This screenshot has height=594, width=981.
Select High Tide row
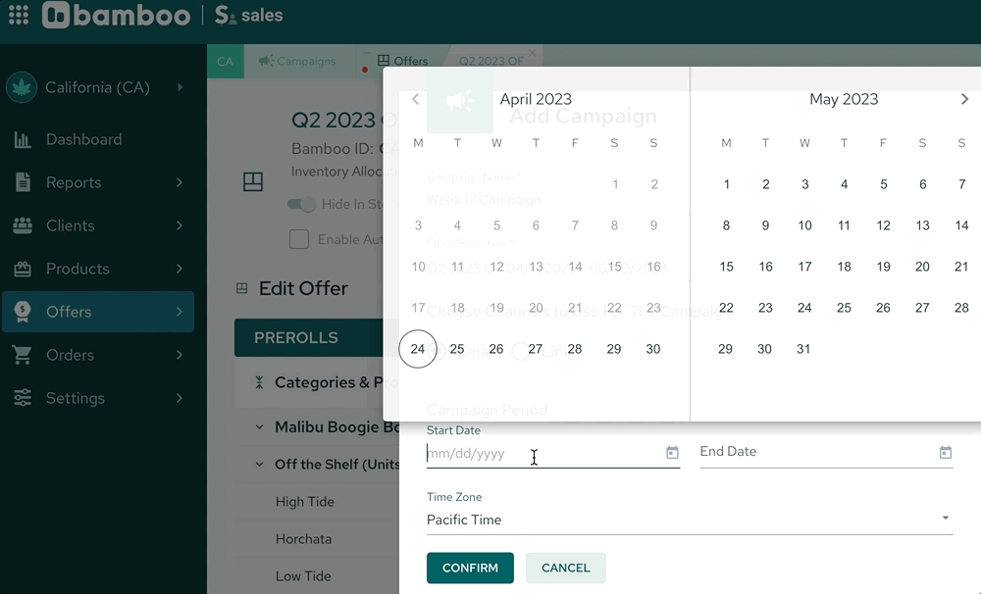(305, 502)
